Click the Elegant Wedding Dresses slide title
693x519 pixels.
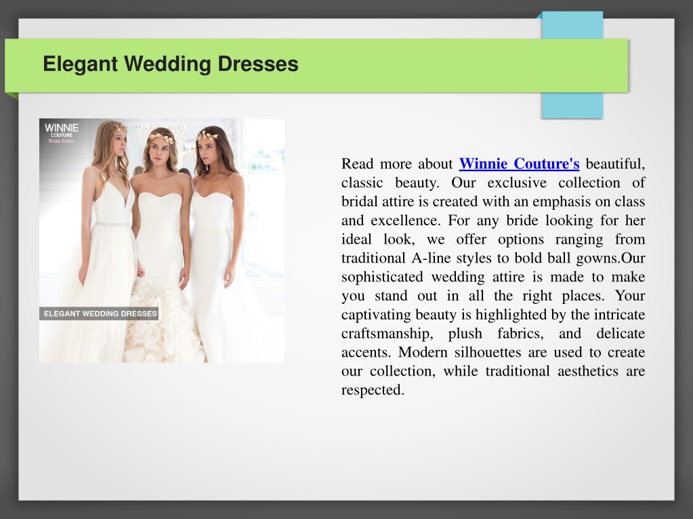point(171,64)
